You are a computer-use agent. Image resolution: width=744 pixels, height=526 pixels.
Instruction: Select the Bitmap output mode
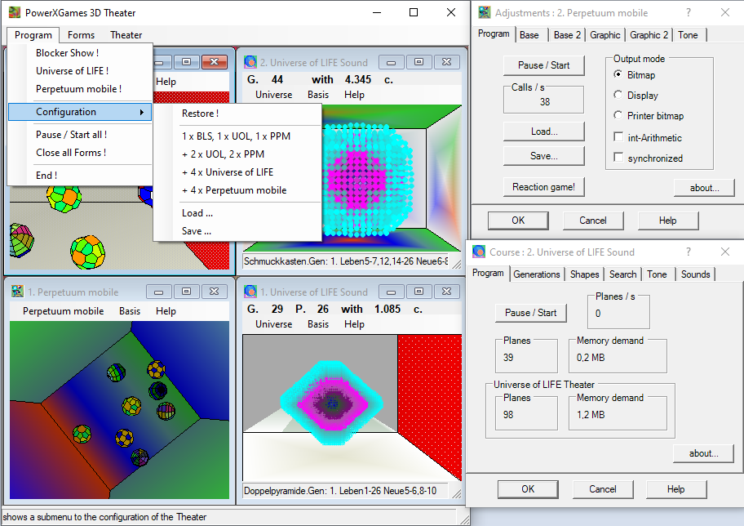coord(618,74)
